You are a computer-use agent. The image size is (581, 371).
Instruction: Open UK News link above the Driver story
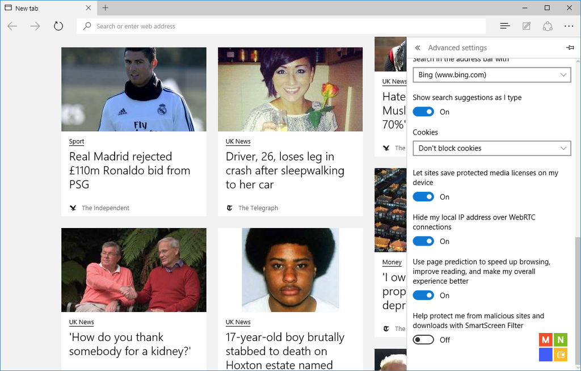coord(238,141)
